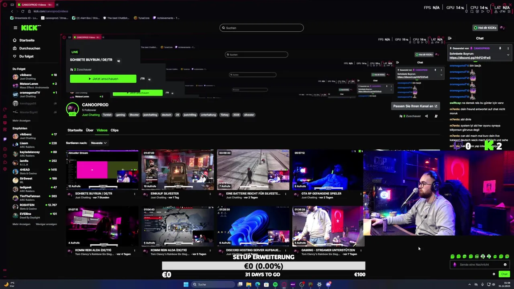Share the channel via share icon
The width and height of the screenshot is (514, 289).
[426, 116]
